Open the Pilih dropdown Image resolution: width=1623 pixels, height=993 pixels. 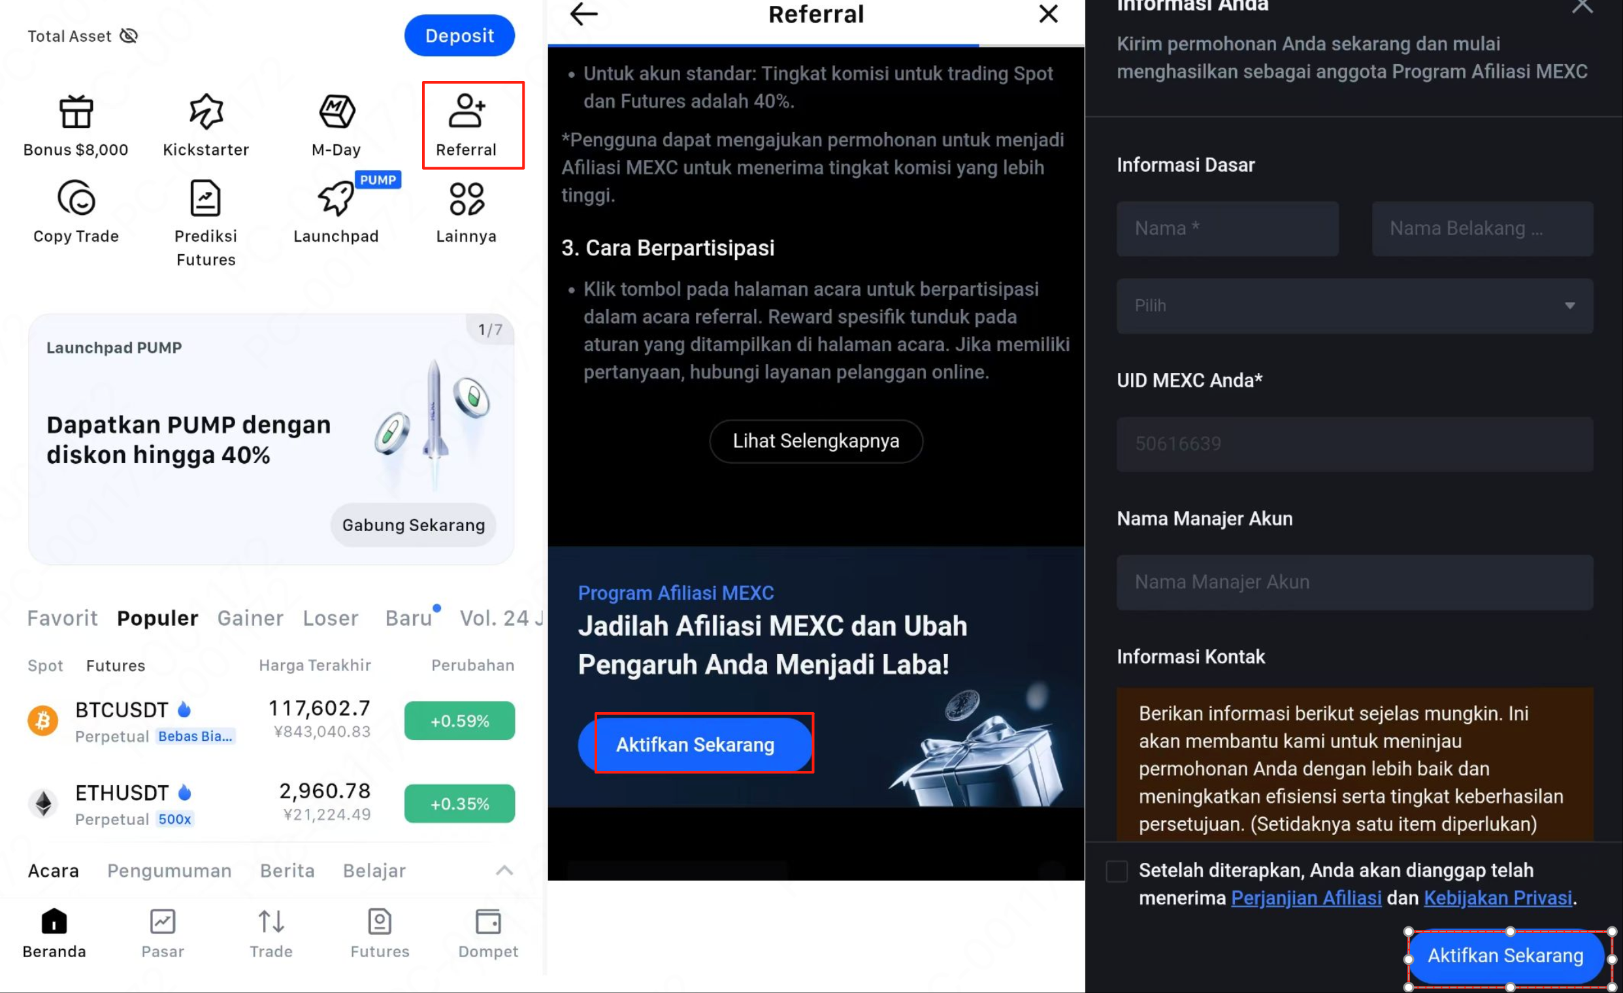pyautogui.click(x=1355, y=306)
